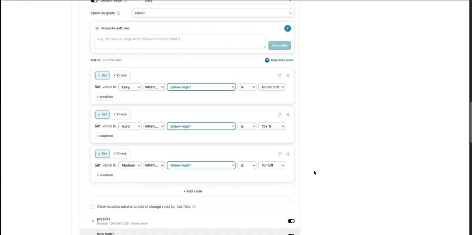Add a condition to the Medium rule
This screenshot has height=235, width=472.
pos(105,175)
